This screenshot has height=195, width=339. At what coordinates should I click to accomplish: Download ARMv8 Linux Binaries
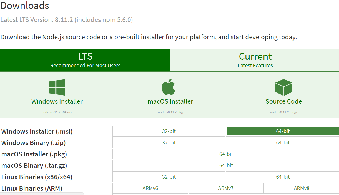pos(302,188)
